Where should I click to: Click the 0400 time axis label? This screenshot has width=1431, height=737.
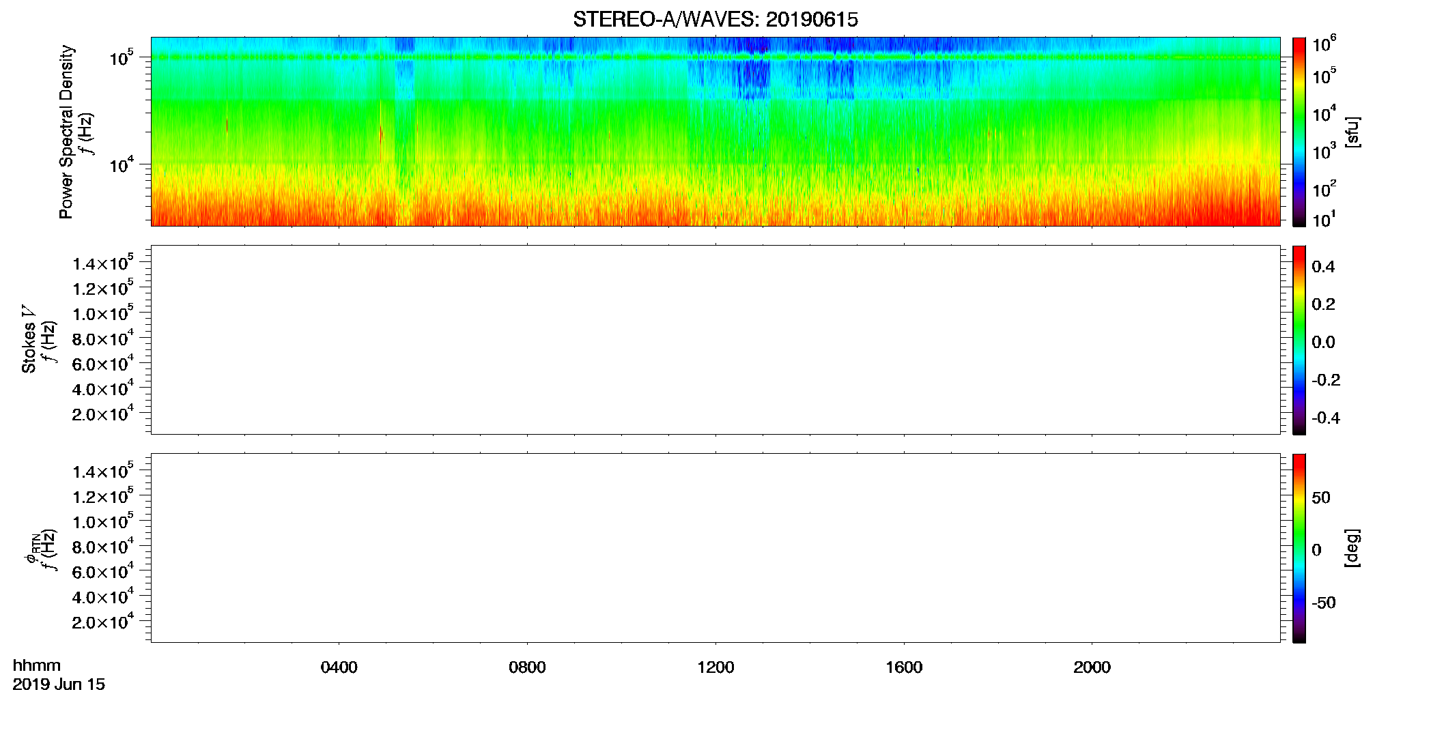click(339, 667)
